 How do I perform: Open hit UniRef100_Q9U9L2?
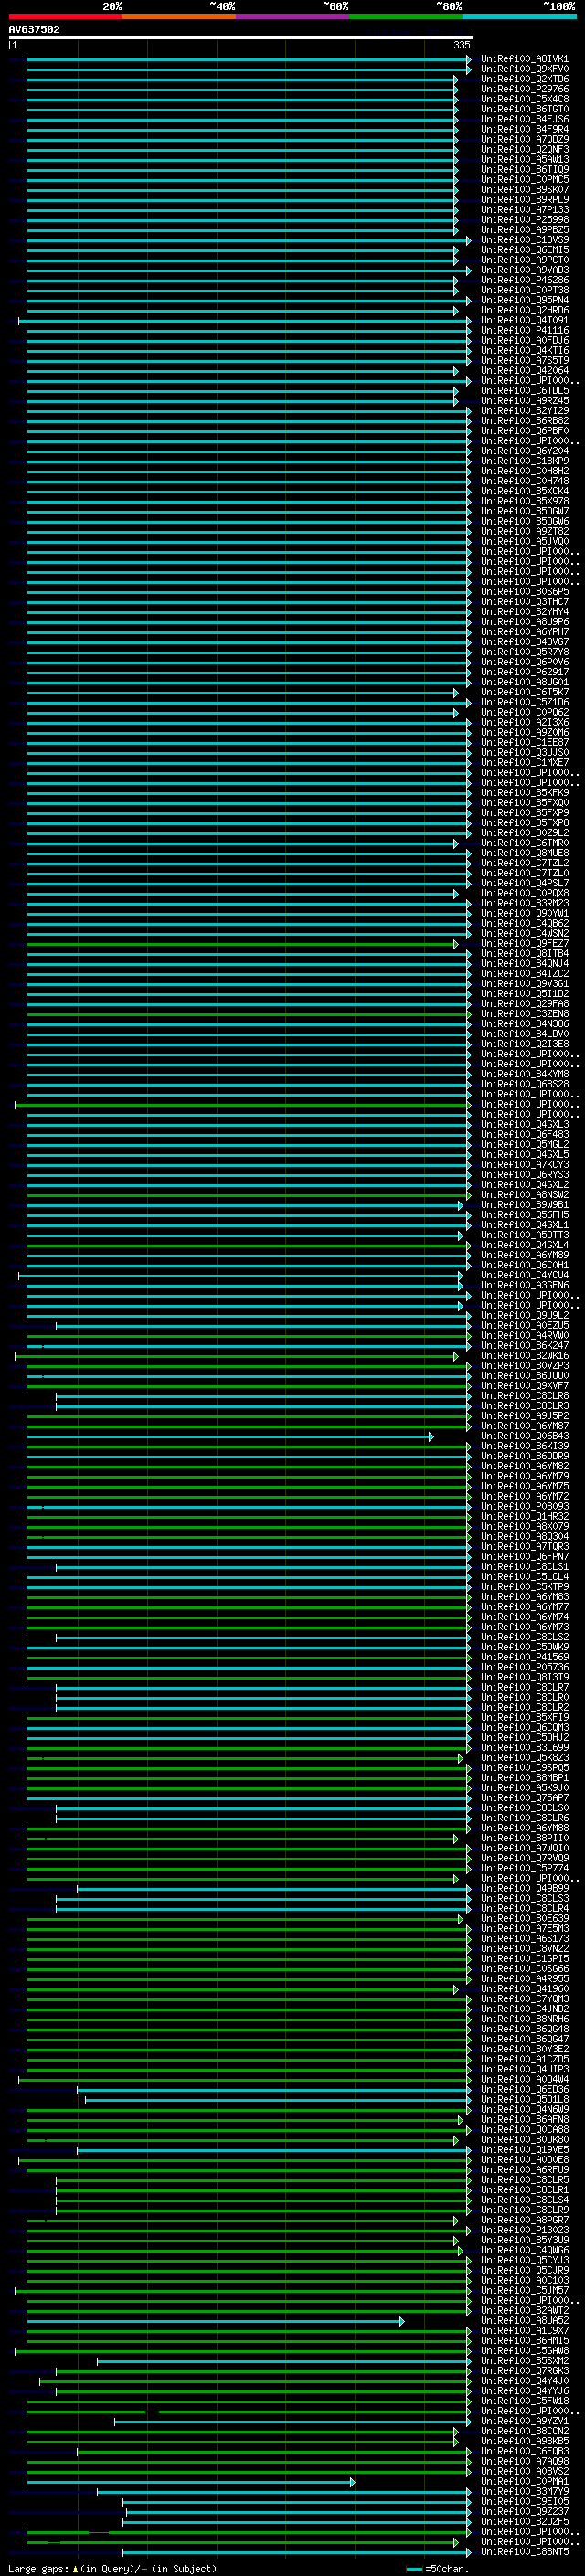click(525, 1316)
